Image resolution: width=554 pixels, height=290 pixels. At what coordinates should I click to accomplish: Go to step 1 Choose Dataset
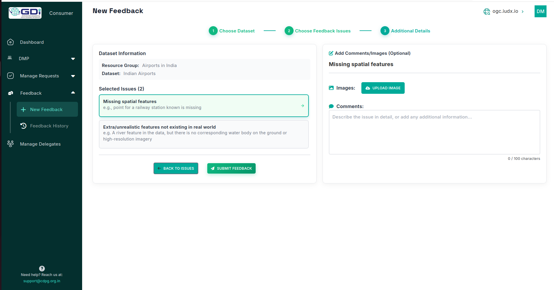[x=232, y=31]
